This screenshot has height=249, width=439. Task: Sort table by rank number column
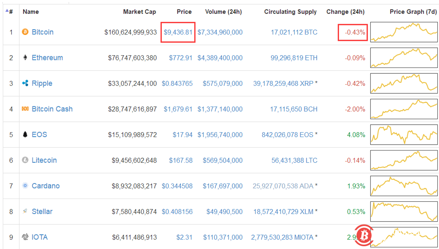pos(10,12)
